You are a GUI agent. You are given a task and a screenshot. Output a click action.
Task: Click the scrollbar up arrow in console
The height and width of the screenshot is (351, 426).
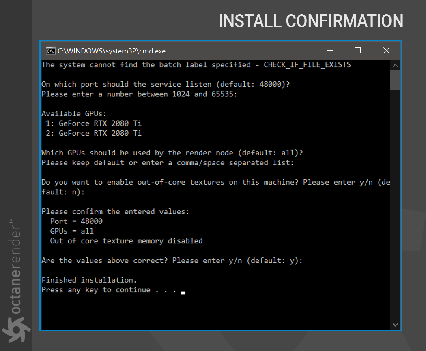pos(395,65)
